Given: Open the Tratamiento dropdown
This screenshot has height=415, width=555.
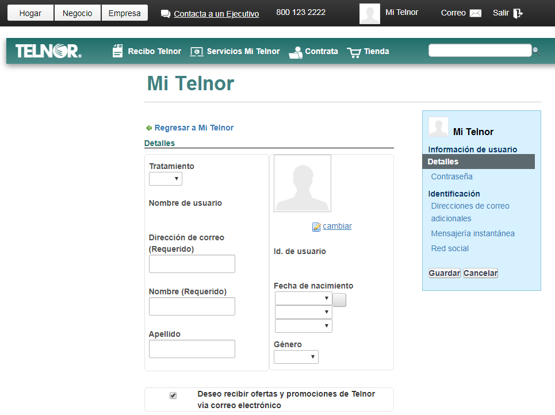Looking at the screenshot, I should (165, 179).
